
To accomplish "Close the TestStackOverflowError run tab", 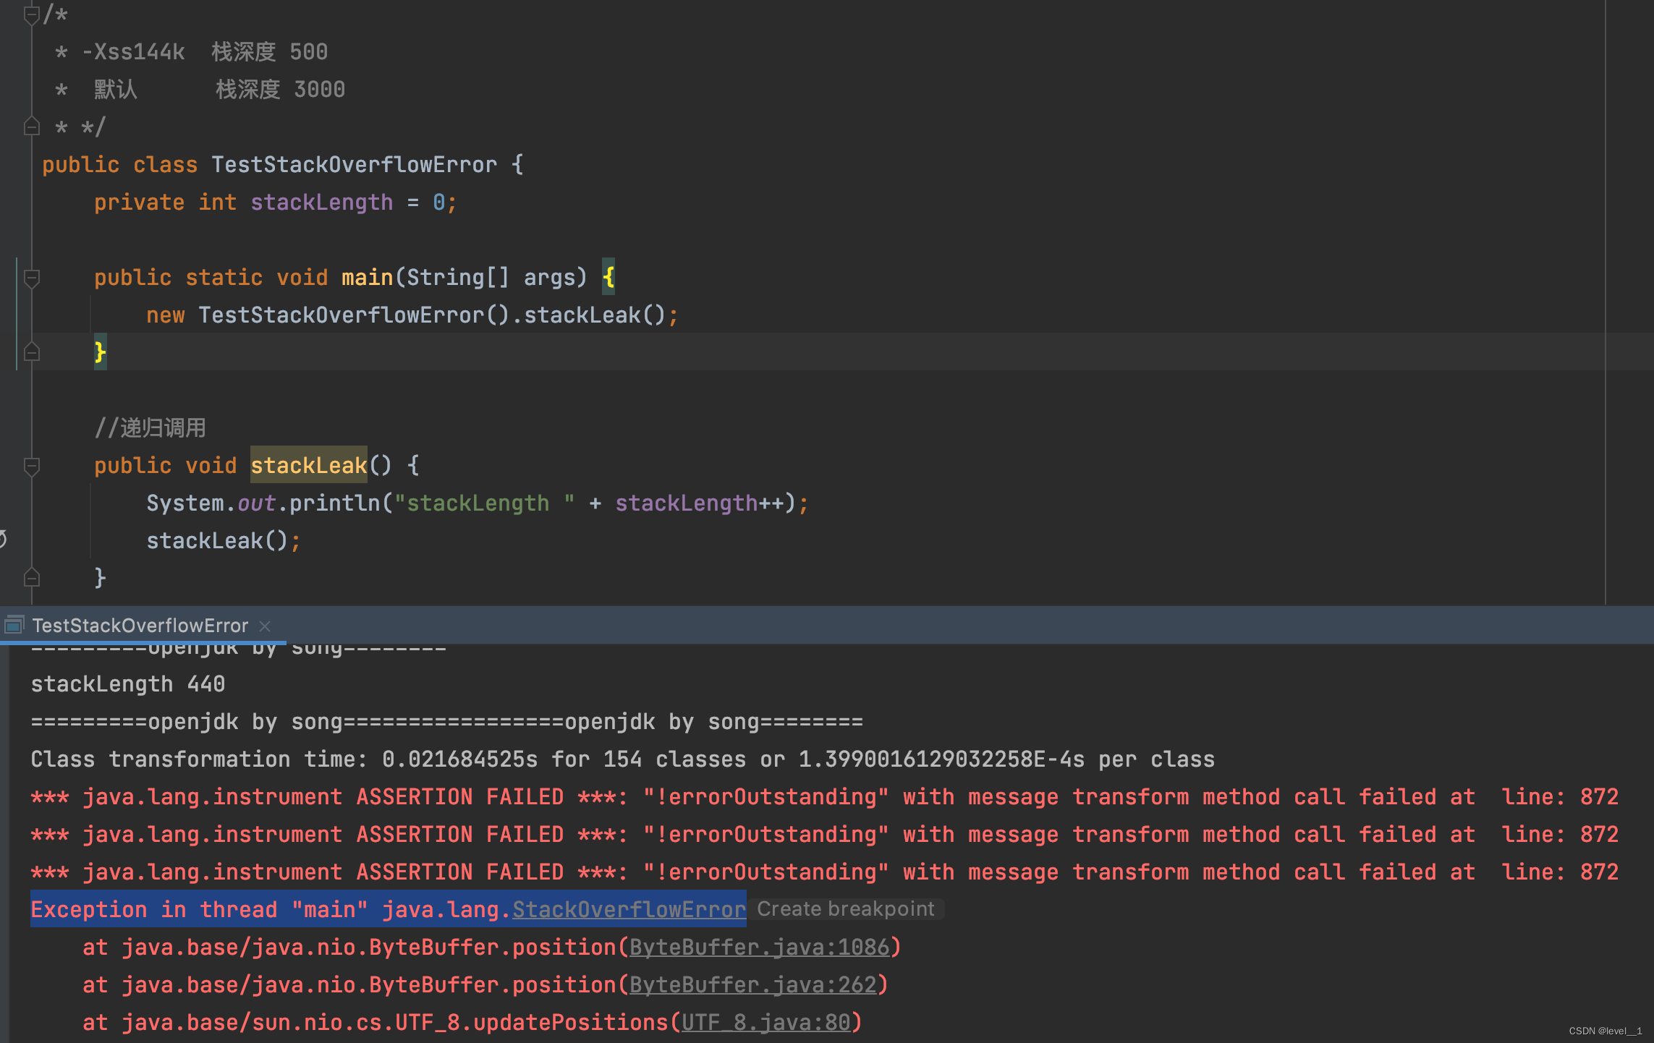I will [265, 626].
